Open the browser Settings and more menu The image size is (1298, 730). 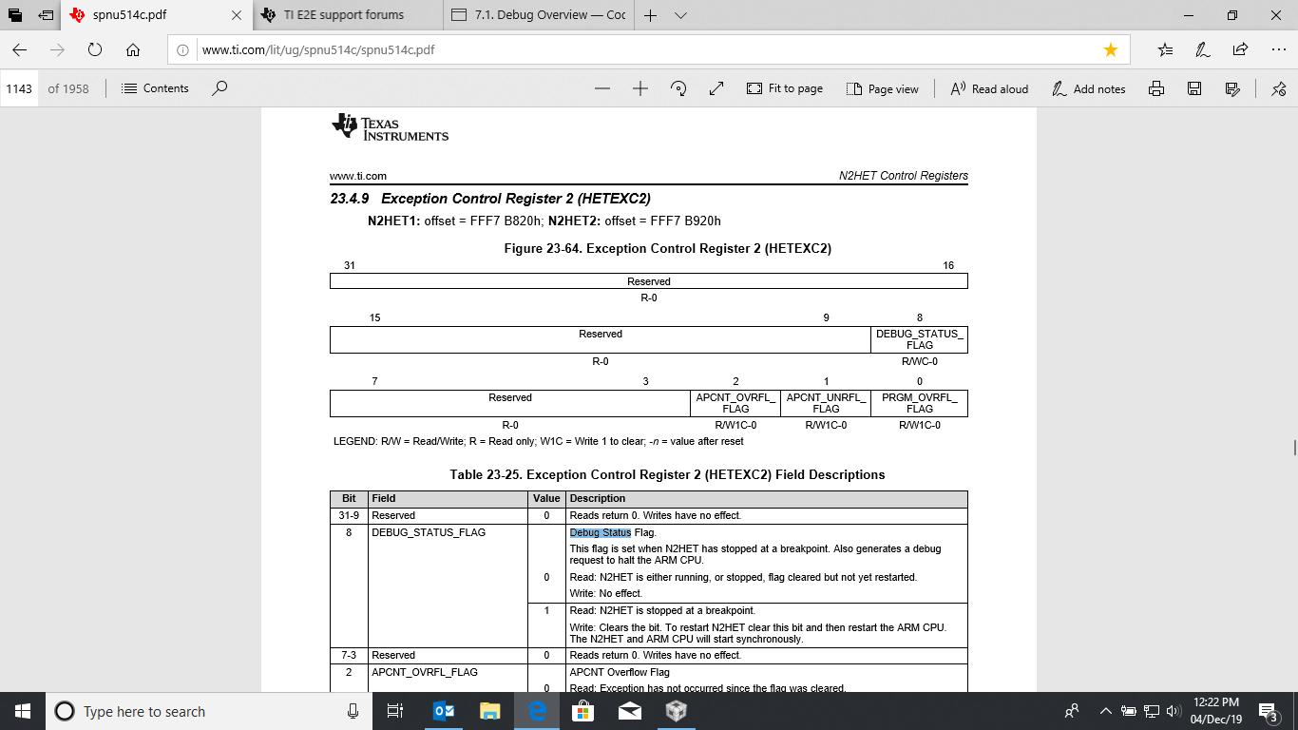coord(1277,49)
